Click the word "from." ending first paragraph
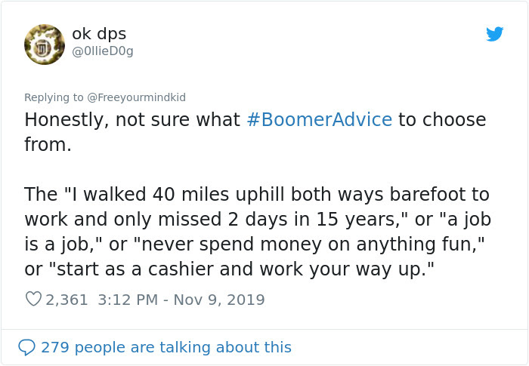This screenshot has width=529, height=366. [x=48, y=145]
